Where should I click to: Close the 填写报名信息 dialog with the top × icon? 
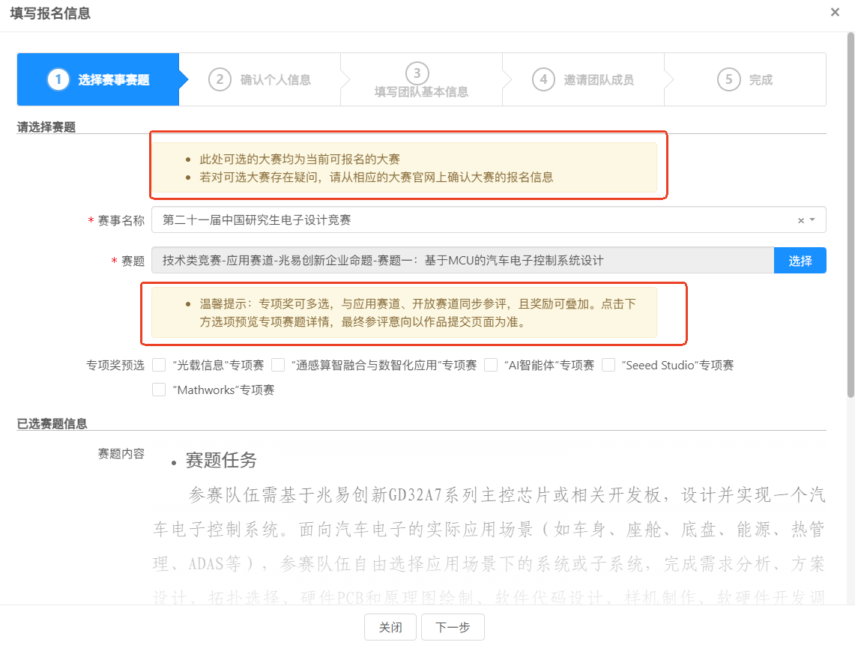click(835, 13)
